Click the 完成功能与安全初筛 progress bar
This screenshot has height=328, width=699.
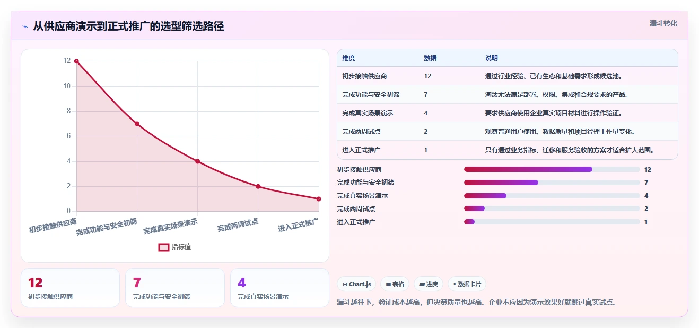[552, 183]
